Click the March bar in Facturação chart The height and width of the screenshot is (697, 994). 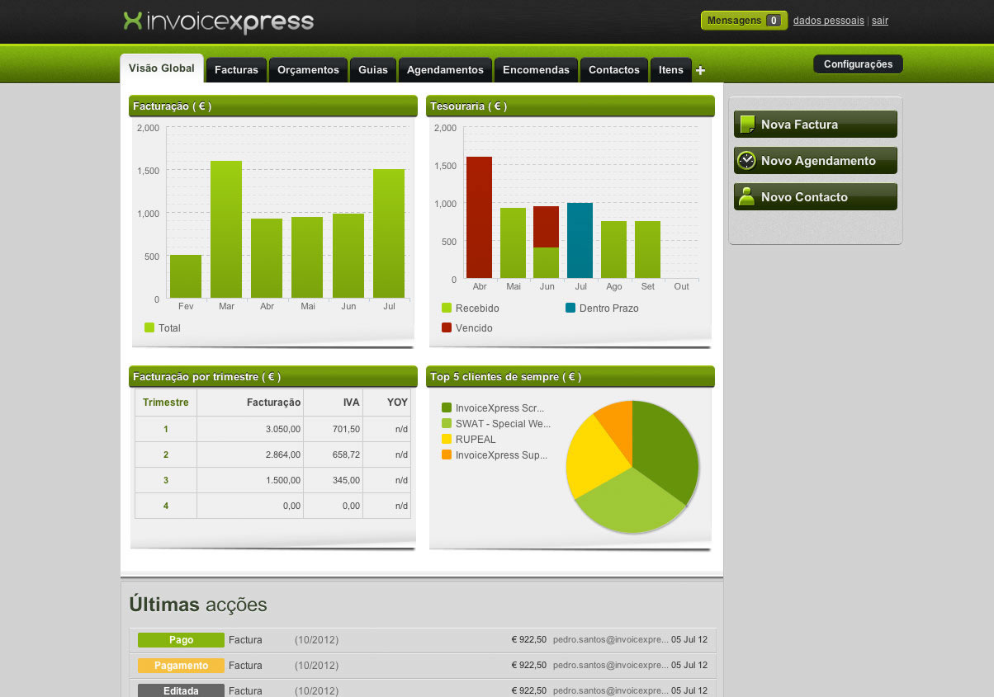[226, 229]
